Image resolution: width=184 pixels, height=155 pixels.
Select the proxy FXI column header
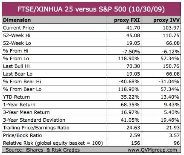127,20
